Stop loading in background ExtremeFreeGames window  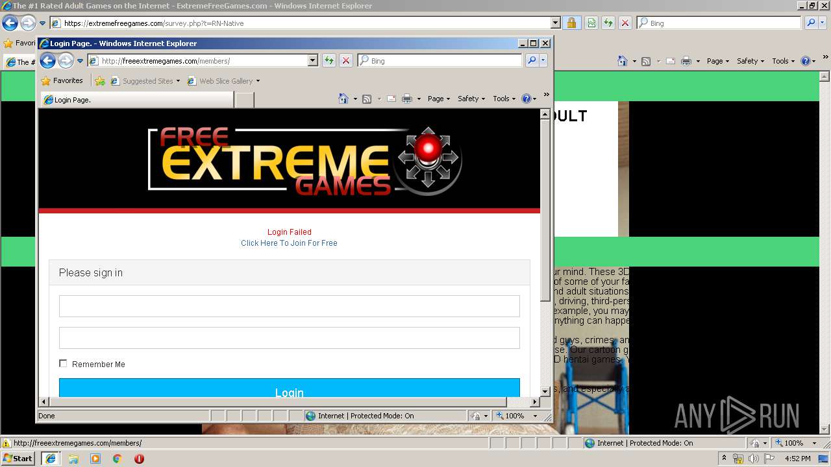[x=625, y=23]
